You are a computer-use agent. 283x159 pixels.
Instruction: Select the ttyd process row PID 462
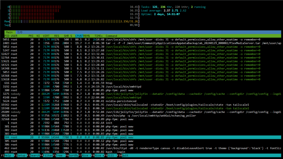[141, 148]
